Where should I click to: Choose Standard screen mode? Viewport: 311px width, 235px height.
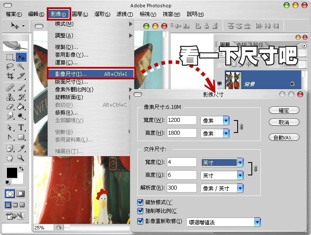click(x=8, y=205)
